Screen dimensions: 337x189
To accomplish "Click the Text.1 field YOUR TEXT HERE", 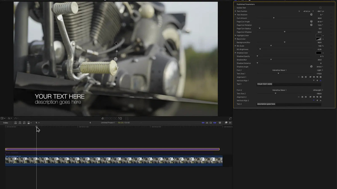I will [289, 84].
